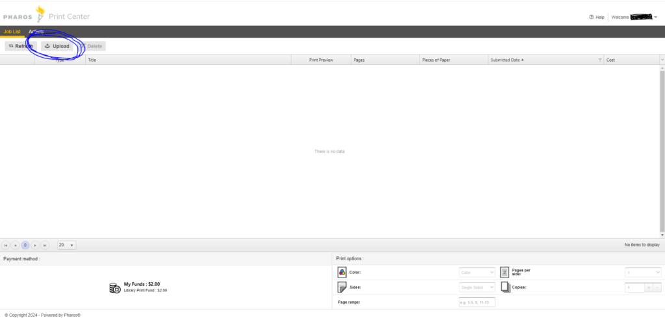This screenshot has height=318, width=665.
Task: Sort by Pieces of Paper column
Action: pos(454,60)
